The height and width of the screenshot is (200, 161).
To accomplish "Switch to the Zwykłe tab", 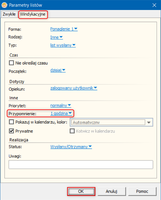I will pos(9,14).
